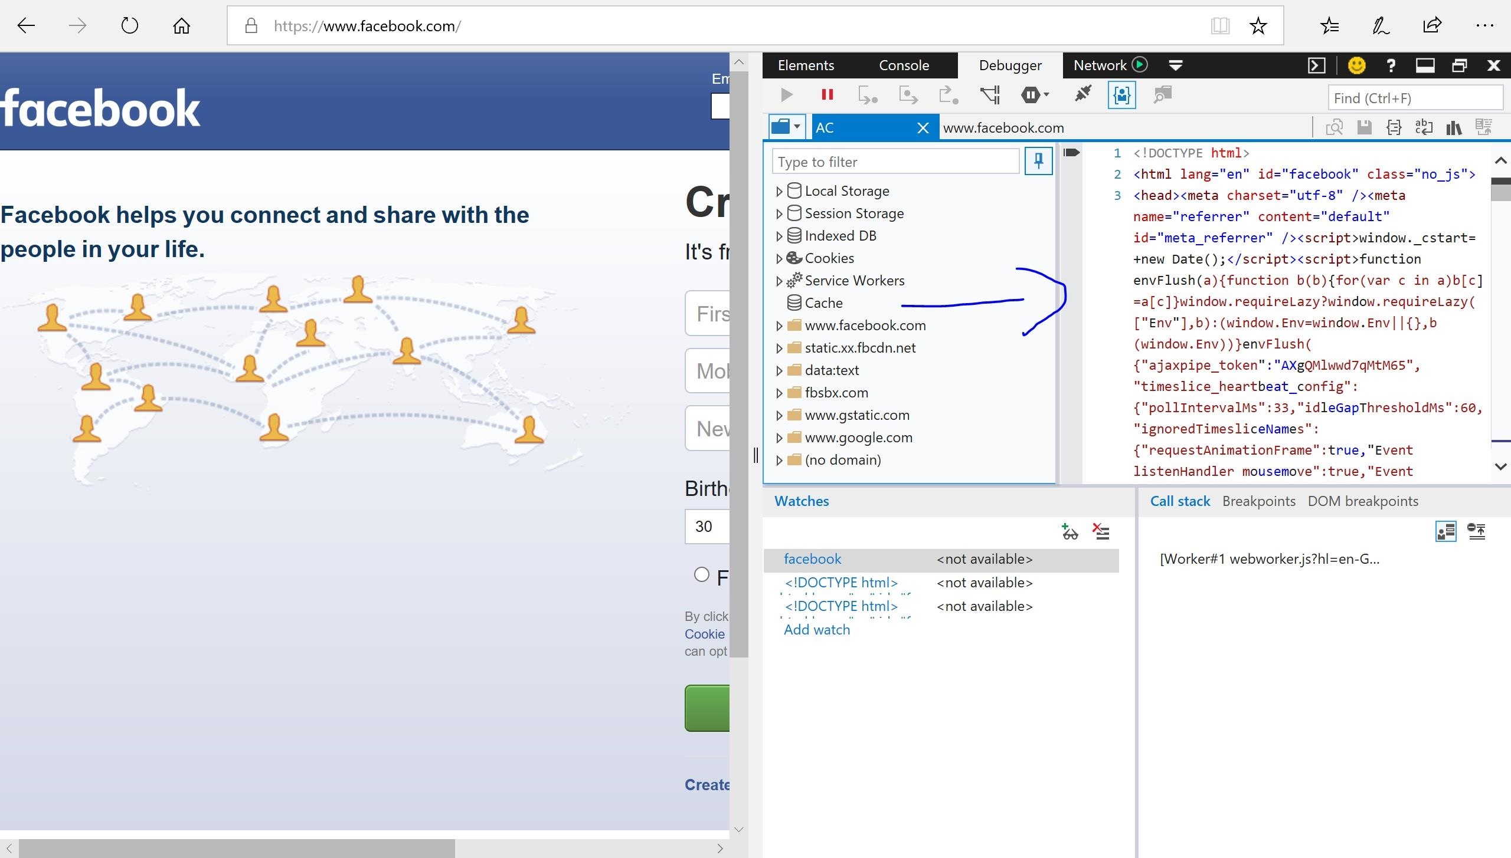Click the Disconnect debugger plug icon
Image resolution: width=1511 pixels, height=858 pixels.
1083,94
